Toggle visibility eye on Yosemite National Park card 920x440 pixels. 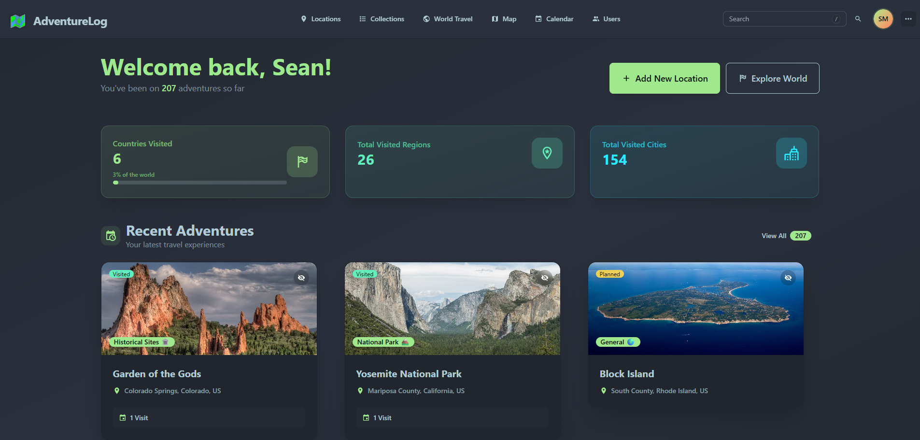544,278
